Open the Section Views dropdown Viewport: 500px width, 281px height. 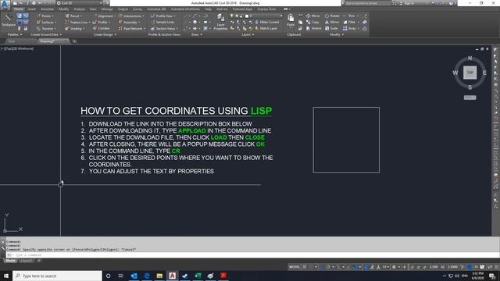tap(165, 28)
